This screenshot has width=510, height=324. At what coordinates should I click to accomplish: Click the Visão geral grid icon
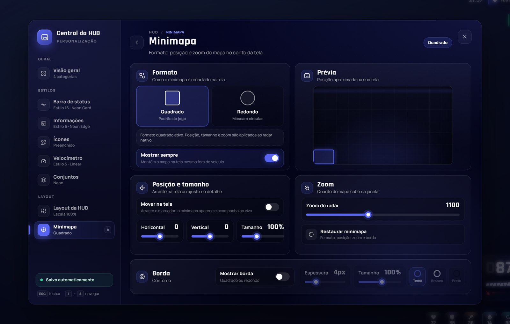(x=44, y=73)
